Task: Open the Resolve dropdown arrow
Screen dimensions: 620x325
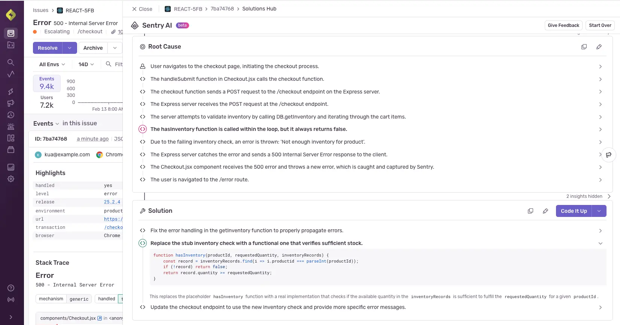Action: 70,48
